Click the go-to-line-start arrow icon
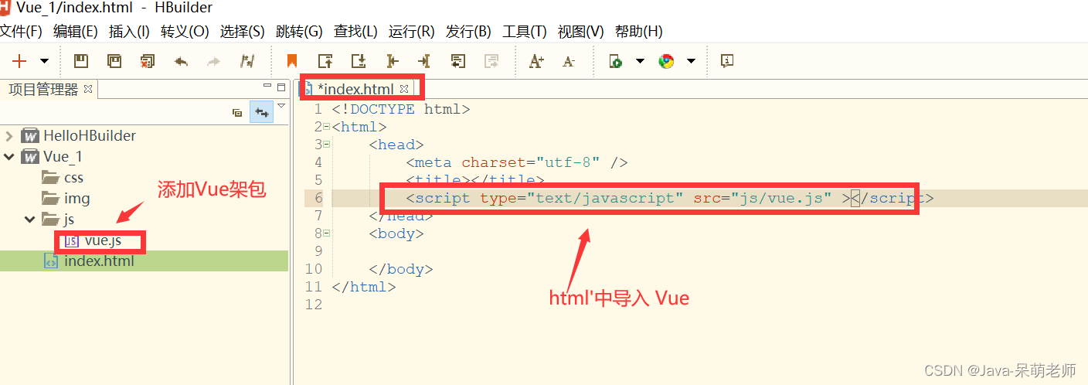This screenshot has height=385, width=1088. (x=392, y=61)
